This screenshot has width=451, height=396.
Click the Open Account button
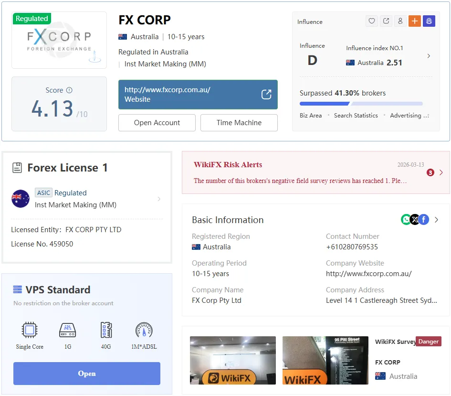(x=157, y=123)
